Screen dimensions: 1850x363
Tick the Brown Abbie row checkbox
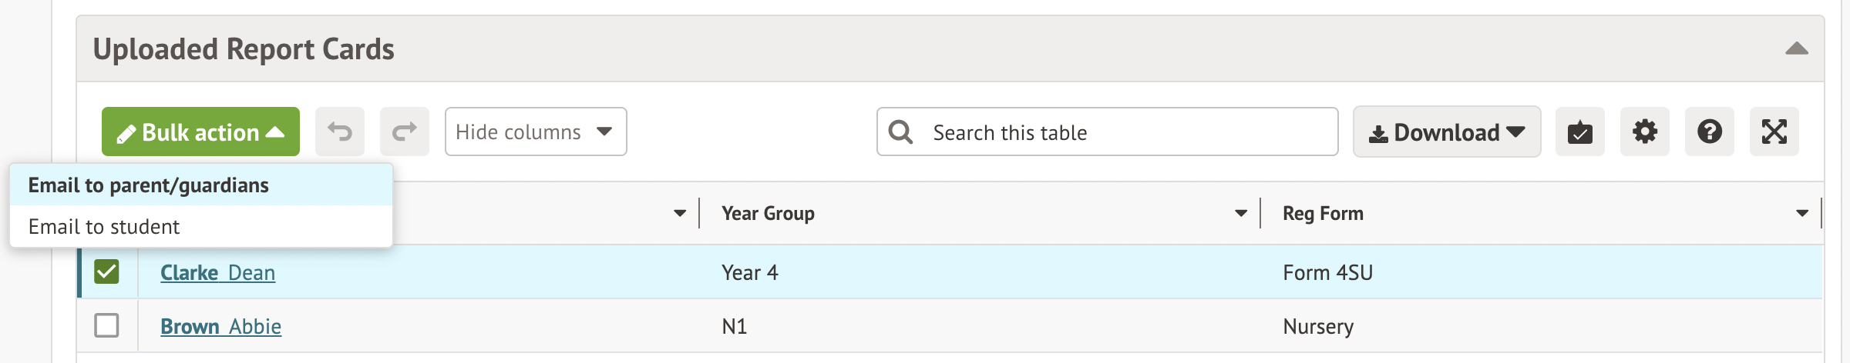coord(106,325)
